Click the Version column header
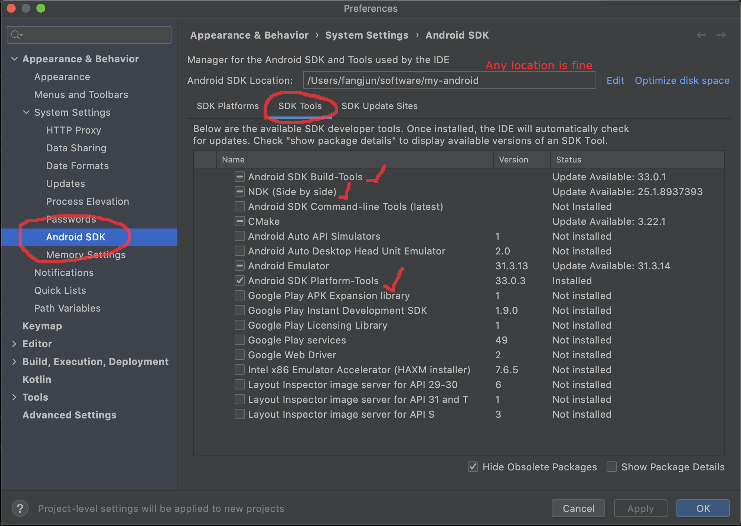 coord(522,160)
